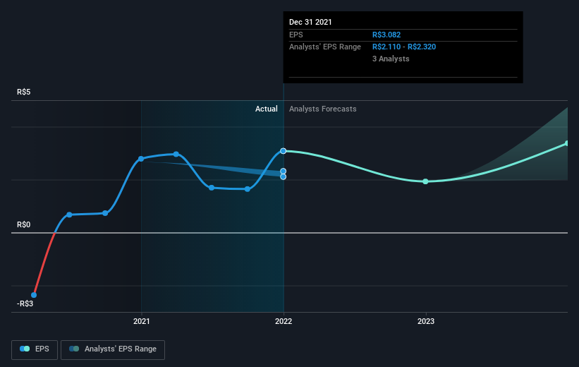Select the lowest EPS point on red line
This screenshot has height=367, width=579.
tap(34, 295)
